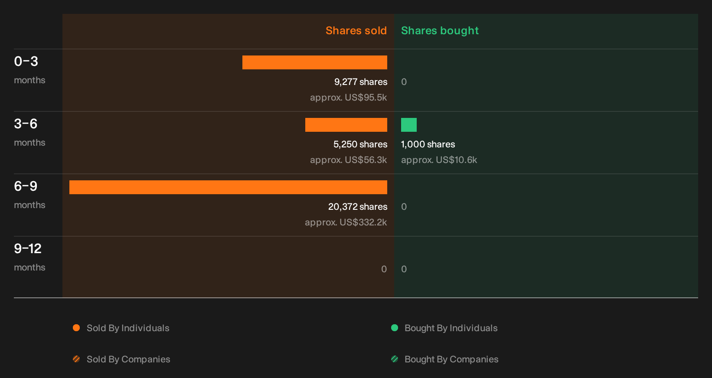The height and width of the screenshot is (378, 712).
Task: Click the Shares bought column heading
Action: coord(440,31)
